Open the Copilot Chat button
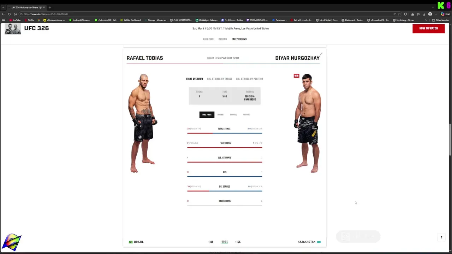The width and height of the screenshot is (452, 254). tap(445, 14)
